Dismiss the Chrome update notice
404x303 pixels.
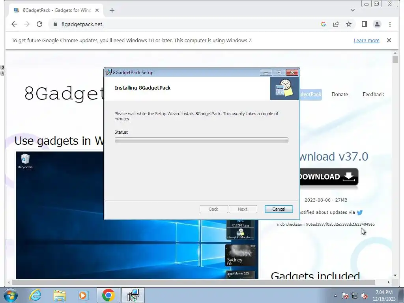click(389, 41)
